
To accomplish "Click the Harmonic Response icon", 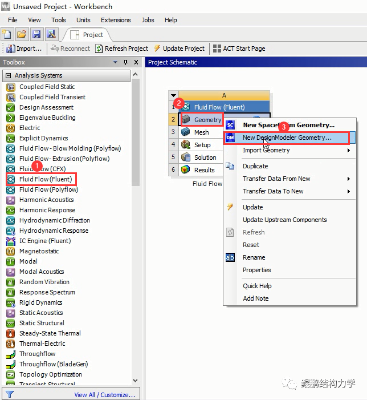I will tap(10, 210).
